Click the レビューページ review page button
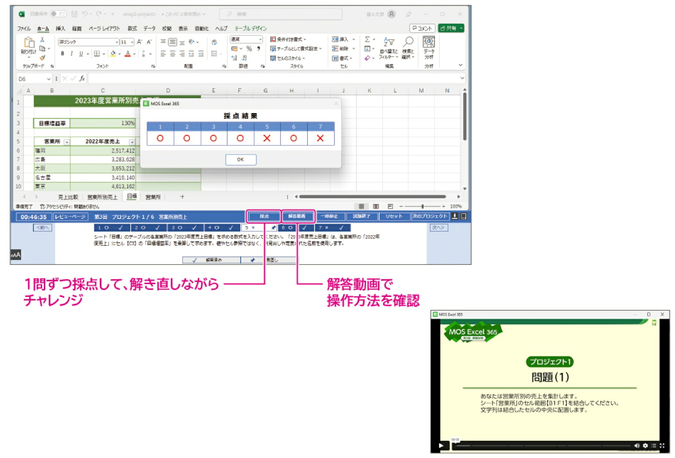The width and height of the screenshot is (675, 458). (x=70, y=217)
